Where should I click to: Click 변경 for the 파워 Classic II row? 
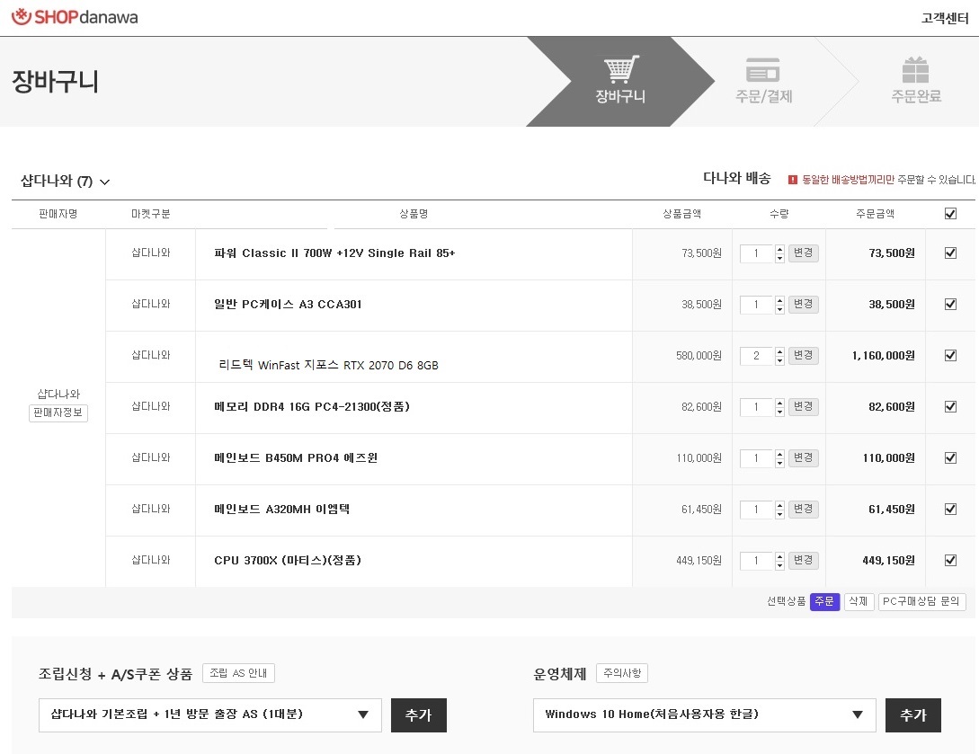(x=803, y=253)
